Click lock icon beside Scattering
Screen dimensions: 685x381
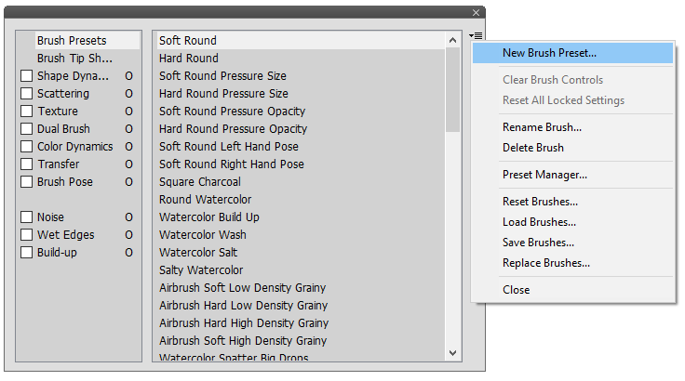(129, 94)
